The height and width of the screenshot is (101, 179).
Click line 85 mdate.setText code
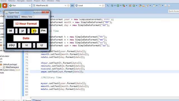coord(63,89)
